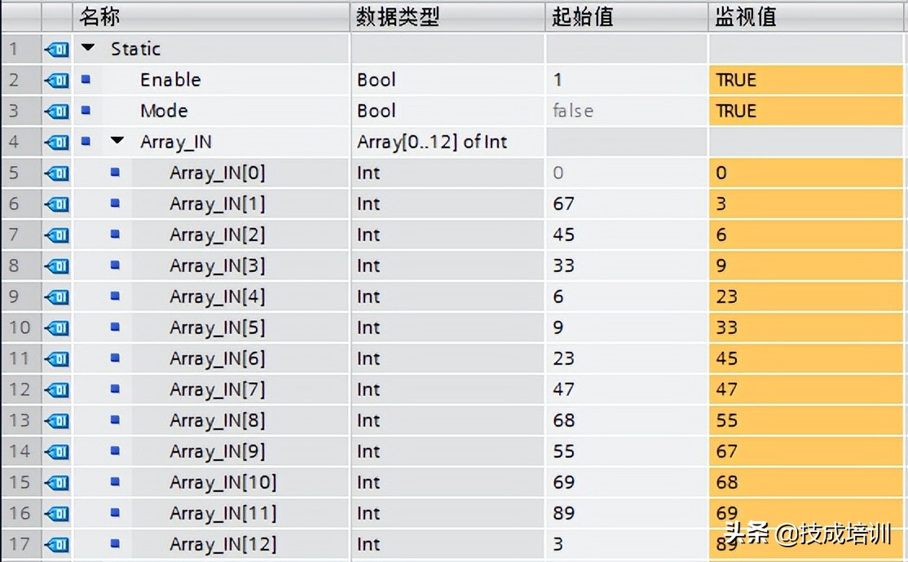Image resolution: width=908 pixels, height=562 pixels.
Task: Click the start value 1 of Enable
Action: (558, 80)
